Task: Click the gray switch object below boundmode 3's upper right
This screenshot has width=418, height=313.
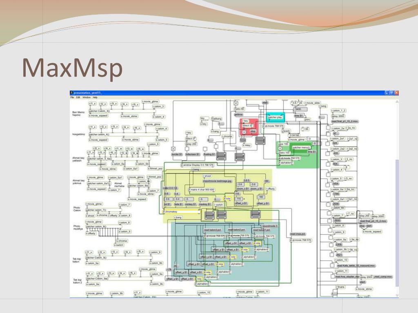Action: click(256, 214)
